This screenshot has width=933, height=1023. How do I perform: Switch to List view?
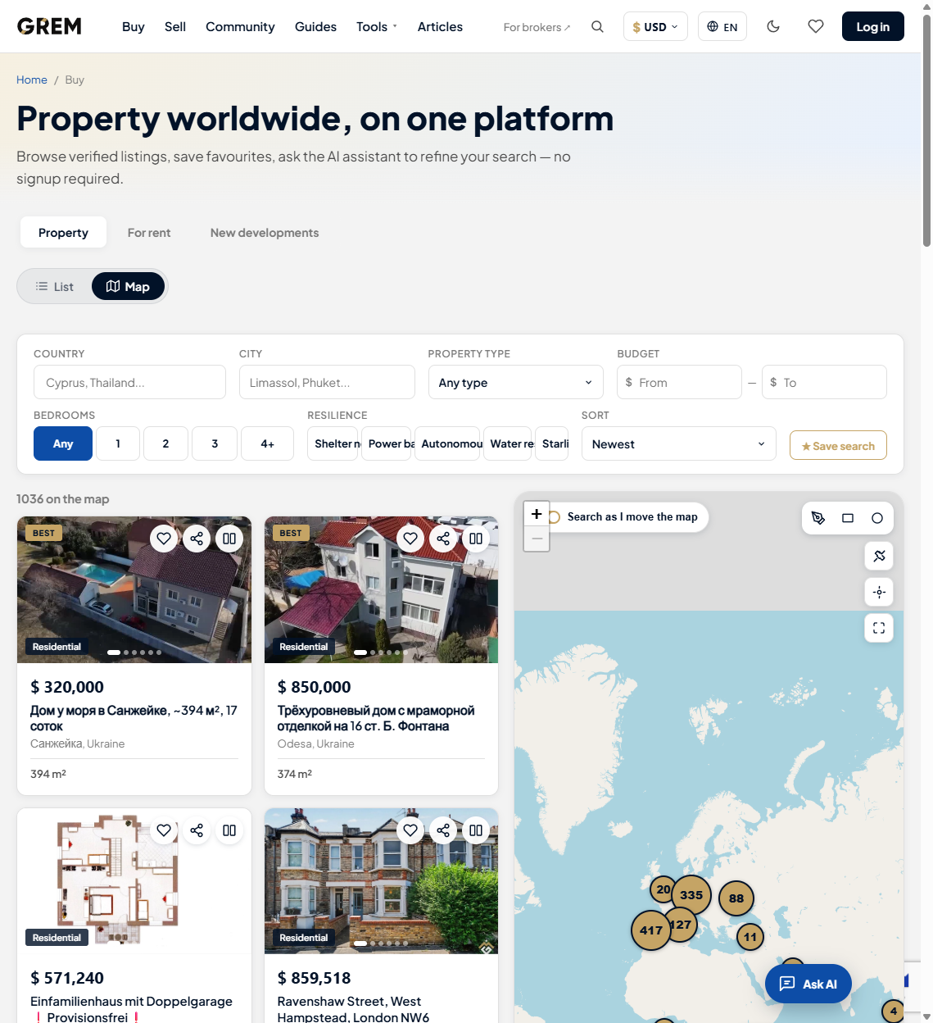click(55, 287)
